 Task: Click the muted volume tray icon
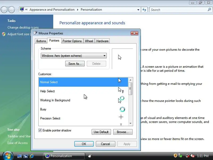click(x=192, y=156)
